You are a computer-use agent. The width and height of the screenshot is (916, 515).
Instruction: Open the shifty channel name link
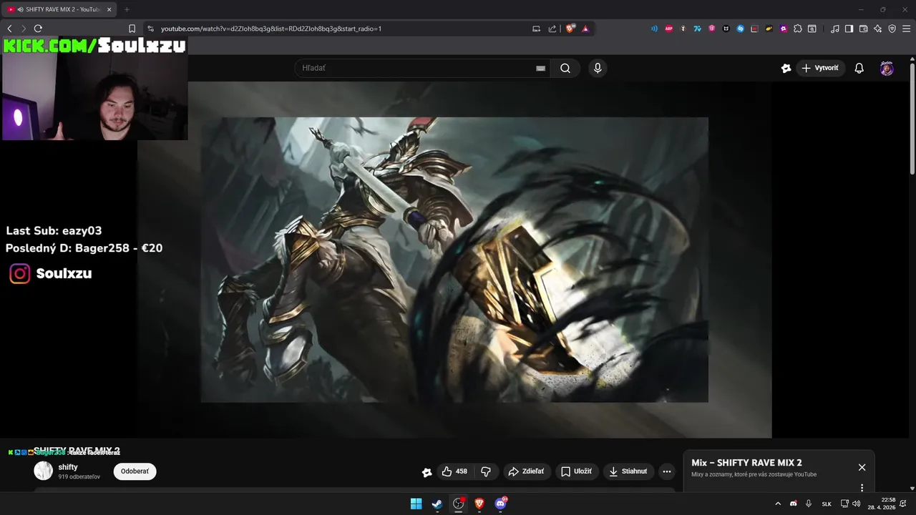pos(68,467)
